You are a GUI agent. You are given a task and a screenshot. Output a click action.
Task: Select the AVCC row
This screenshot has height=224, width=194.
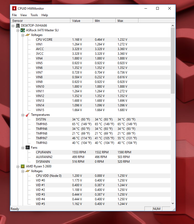(103, 49)
